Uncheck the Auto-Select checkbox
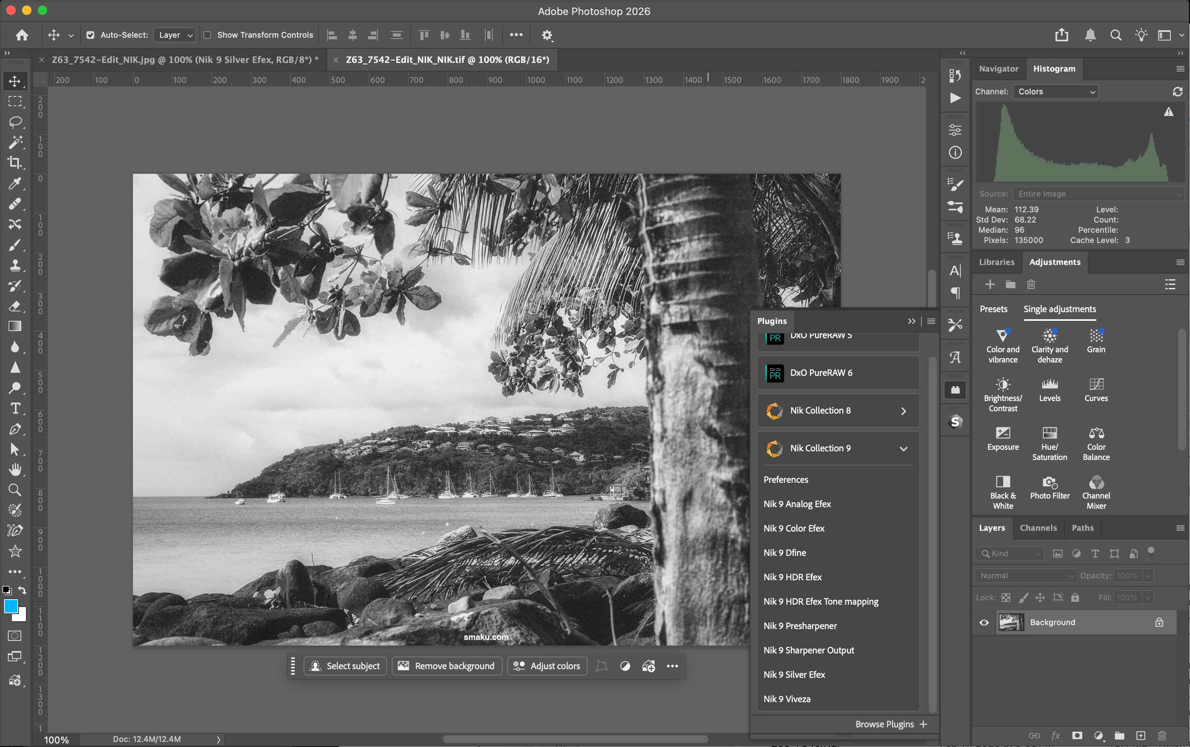 point(90,35)
